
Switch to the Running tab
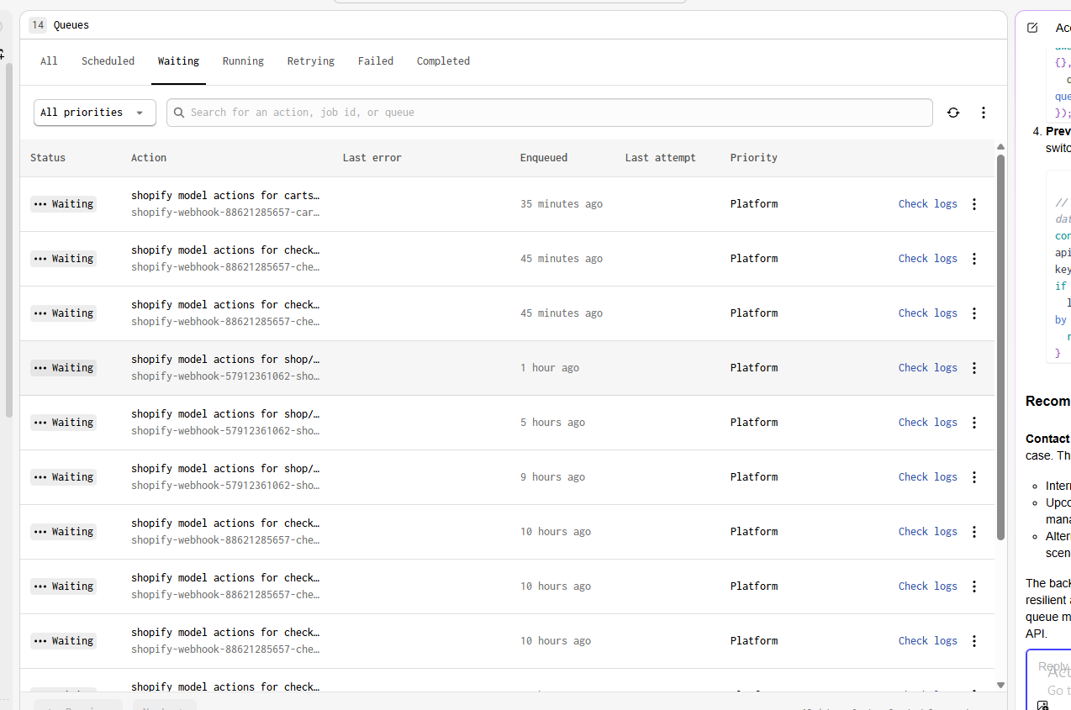point(243,61)
